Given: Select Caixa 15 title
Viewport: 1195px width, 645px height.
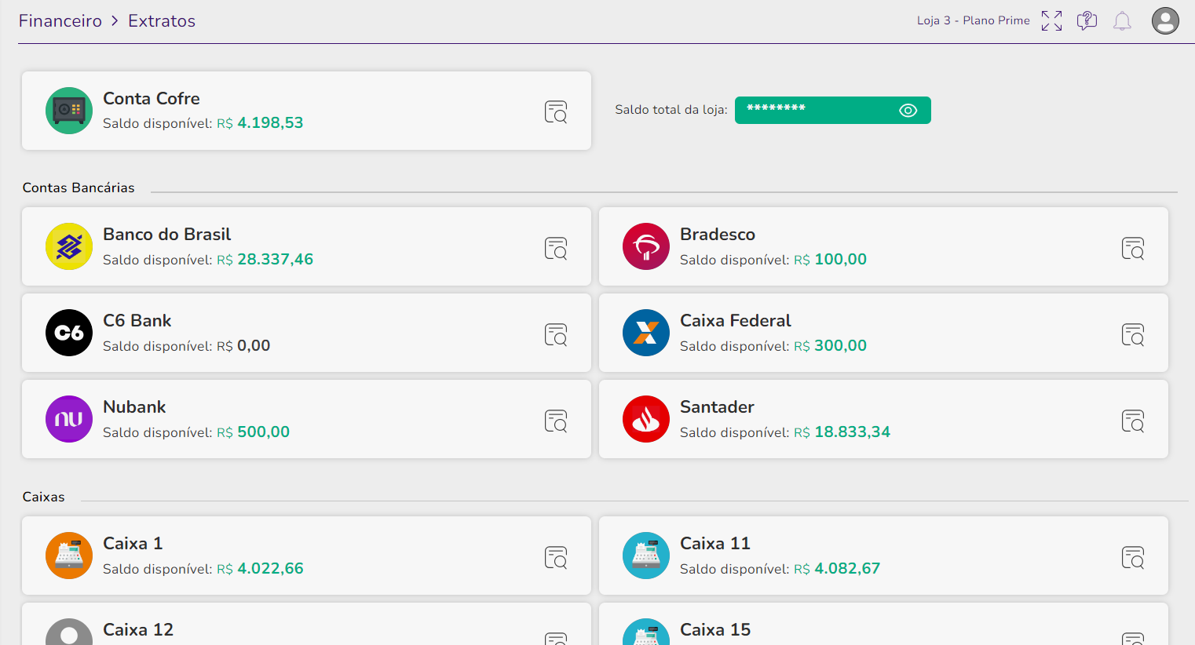Looking at the screenshot, I should tap(715, 629).
